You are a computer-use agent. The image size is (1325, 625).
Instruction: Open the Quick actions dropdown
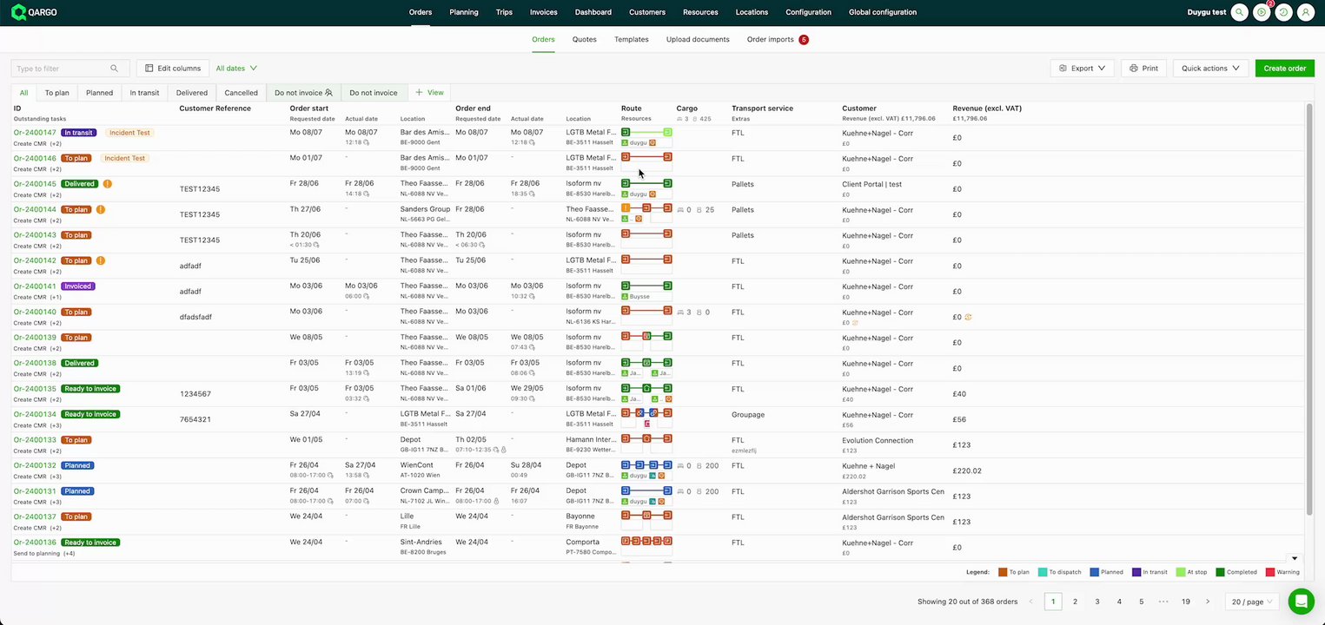[x=1210, y=68]
